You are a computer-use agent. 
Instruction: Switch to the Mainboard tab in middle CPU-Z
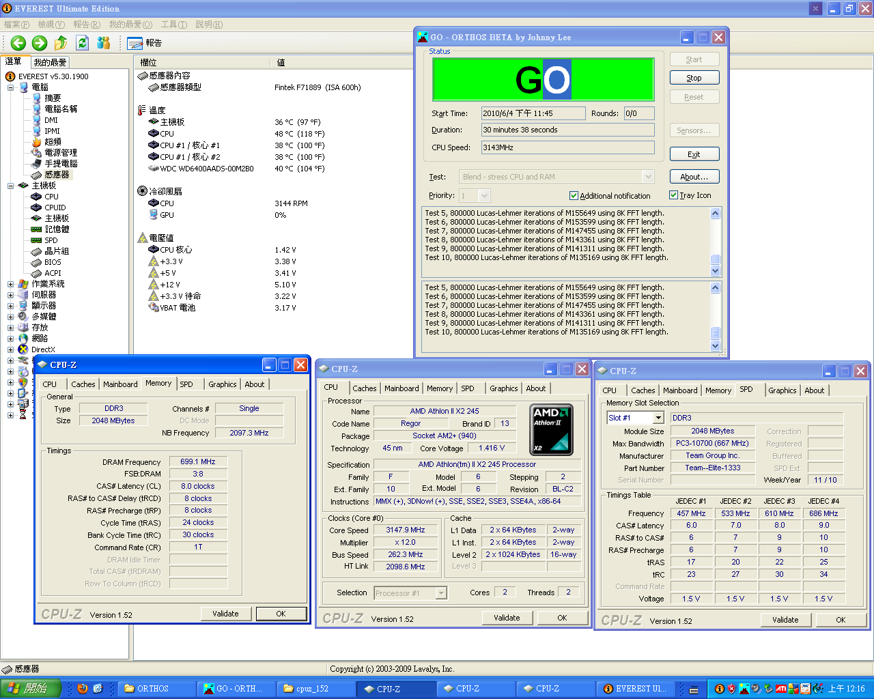tap(401, 388)
